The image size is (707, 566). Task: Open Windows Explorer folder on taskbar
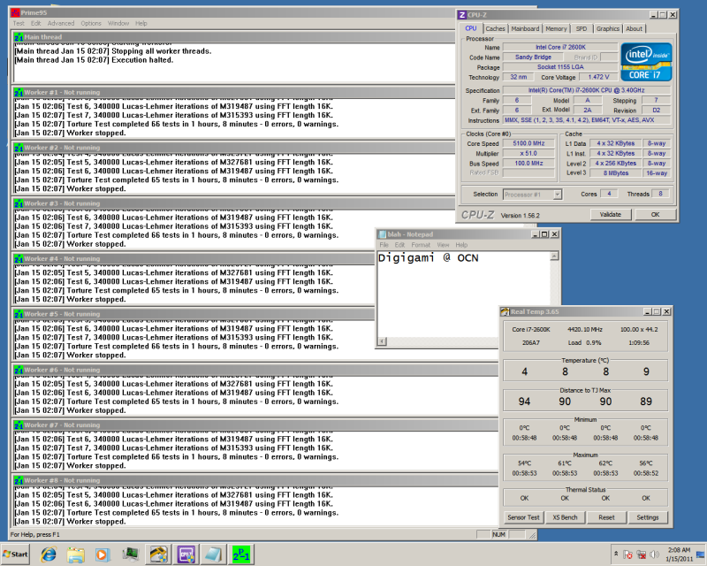point(76,555)
